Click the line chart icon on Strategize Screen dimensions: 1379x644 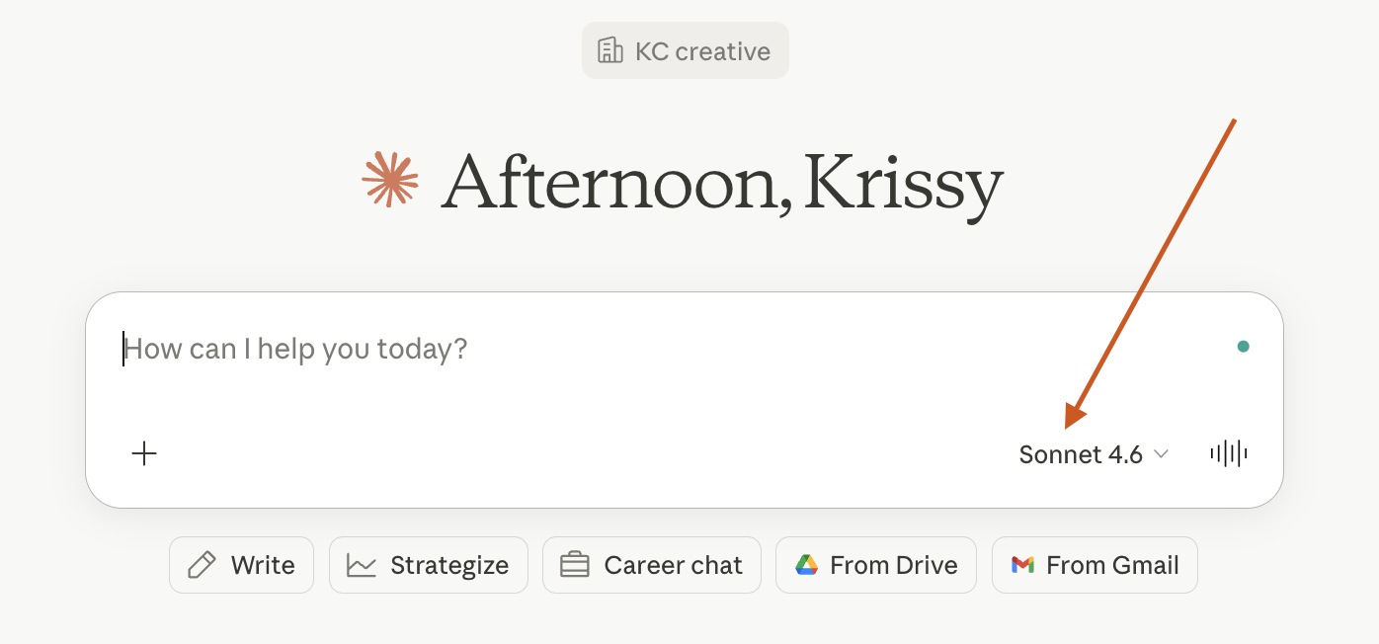[x=362, y=565]
